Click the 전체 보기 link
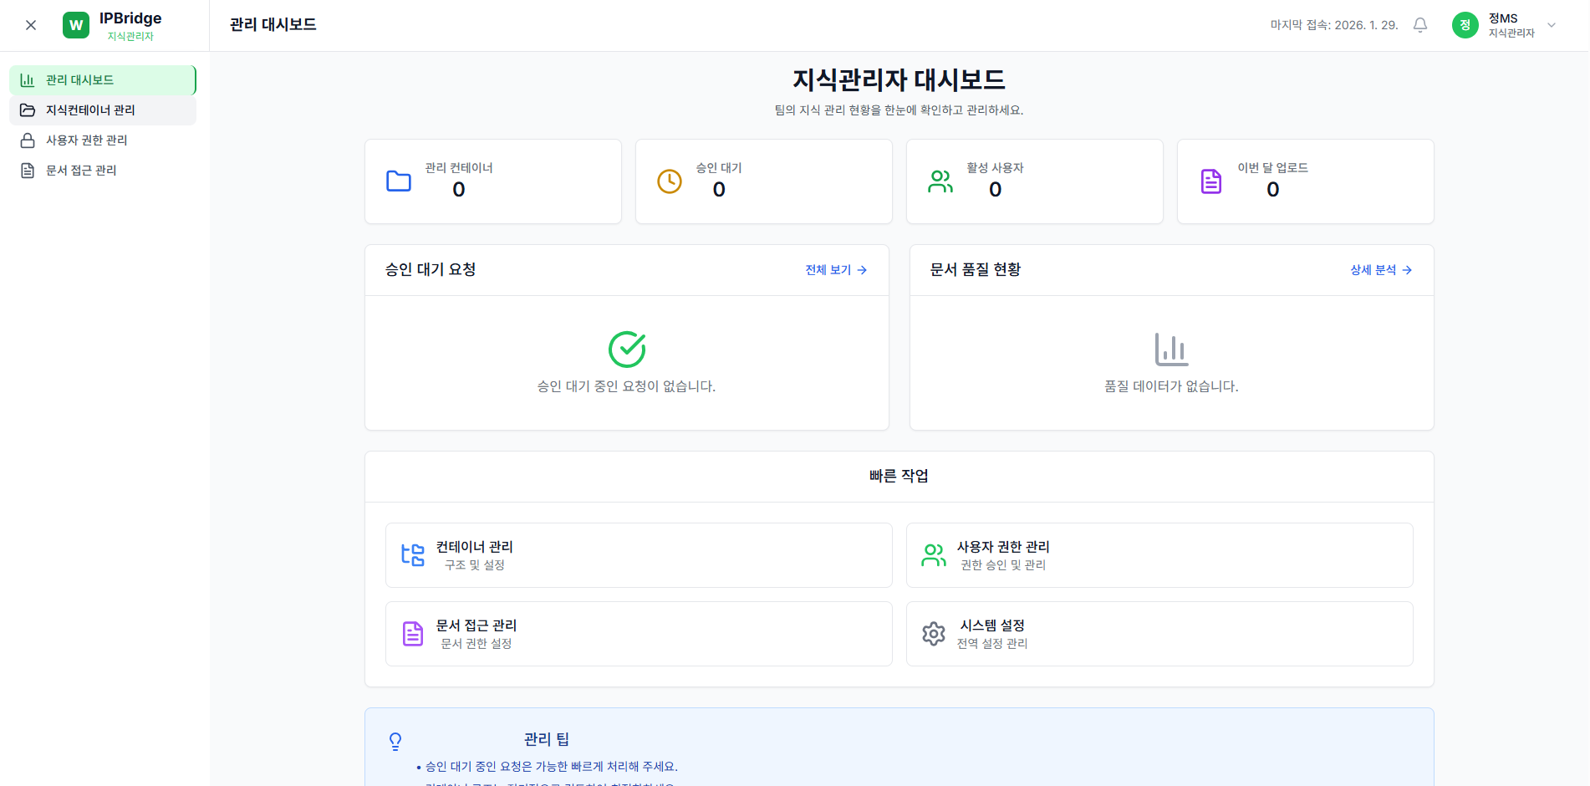1590x786 pixels. tap(835, 270)
